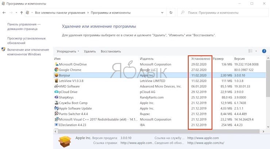270x149 pixels.
Task: Click the vertical scrollbar down arrow
Action: pos(268,127)
